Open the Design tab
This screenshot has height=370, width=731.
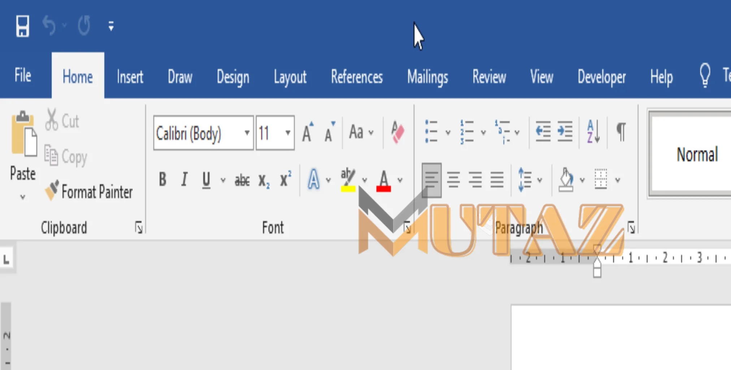click(233, 77)
